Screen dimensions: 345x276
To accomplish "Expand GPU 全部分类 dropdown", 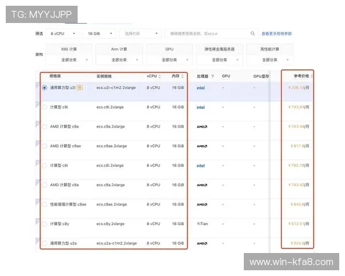I will coord(169,60).
